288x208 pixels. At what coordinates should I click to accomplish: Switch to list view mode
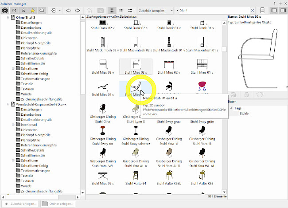tap(121, 10)
